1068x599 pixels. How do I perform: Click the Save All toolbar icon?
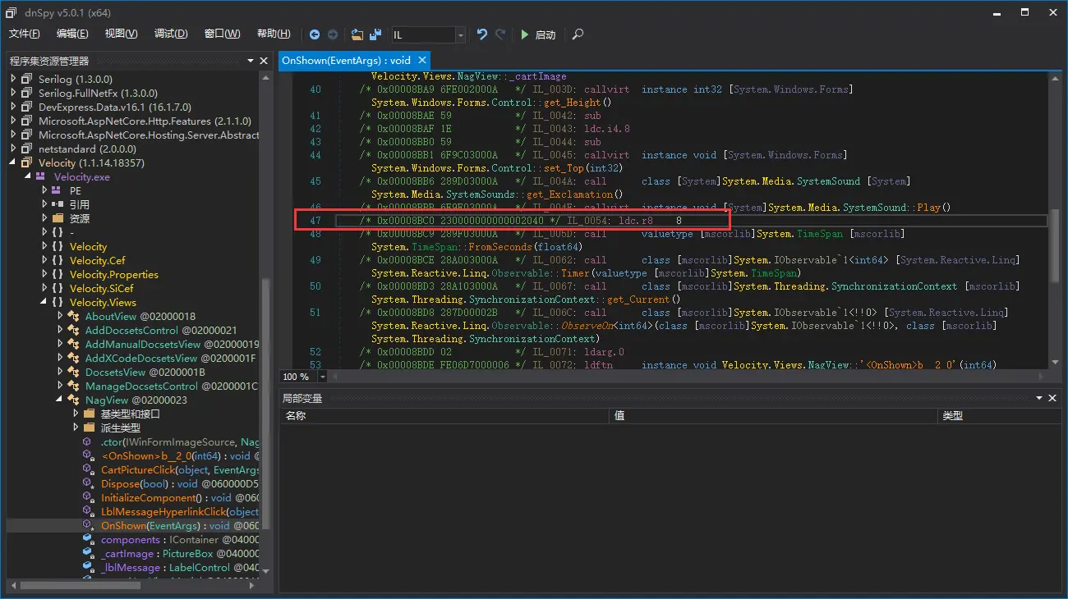coord(375,34)
